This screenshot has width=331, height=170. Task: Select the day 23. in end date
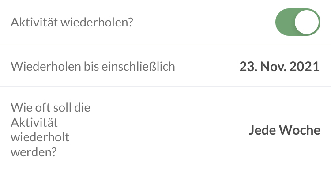click(x=248, y=67)
